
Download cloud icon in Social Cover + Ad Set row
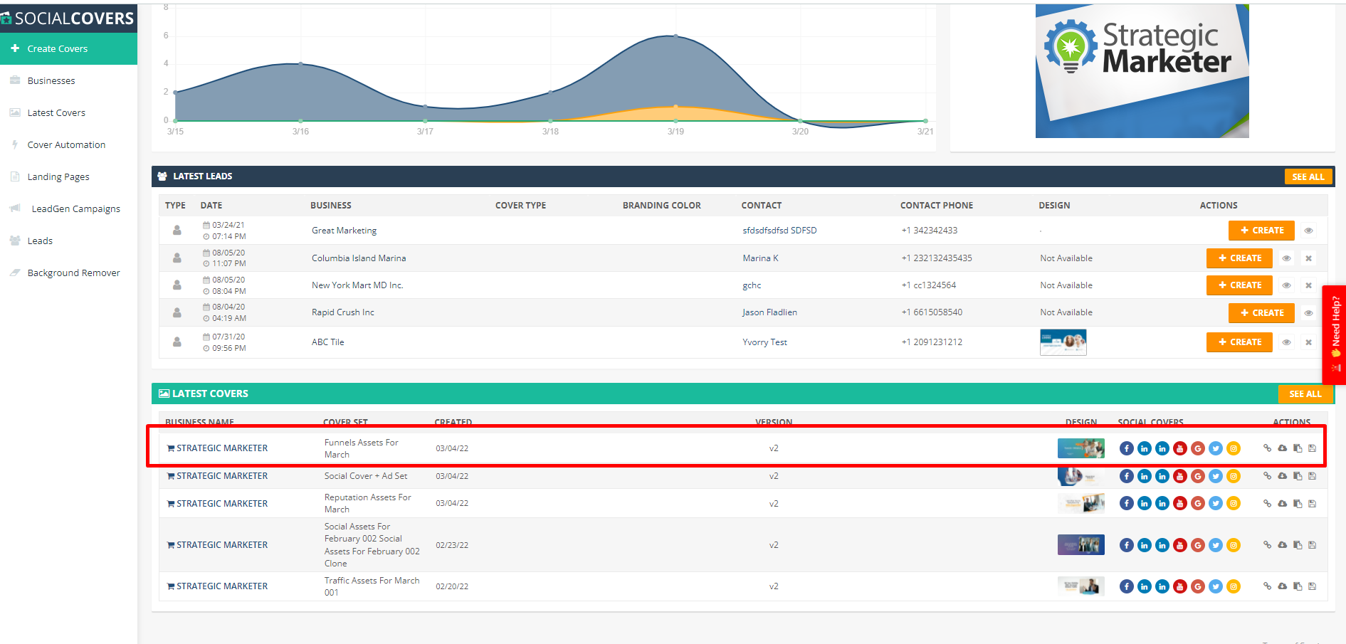tap(1282, 476)
